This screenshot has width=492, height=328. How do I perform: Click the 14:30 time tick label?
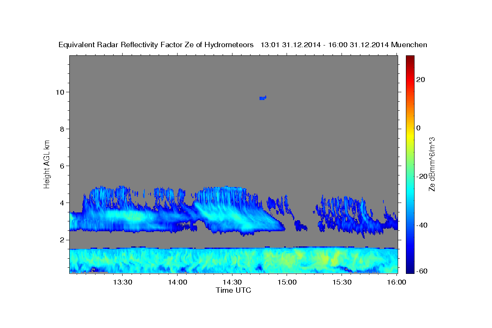pyautogui.click(x=232, y=282)
